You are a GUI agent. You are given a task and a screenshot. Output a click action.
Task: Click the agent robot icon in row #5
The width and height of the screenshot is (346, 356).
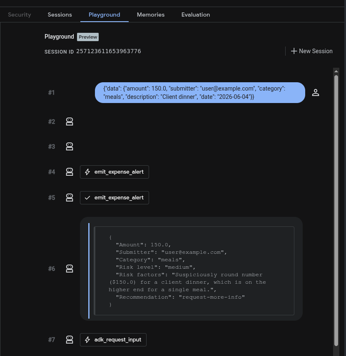point(70,198)
